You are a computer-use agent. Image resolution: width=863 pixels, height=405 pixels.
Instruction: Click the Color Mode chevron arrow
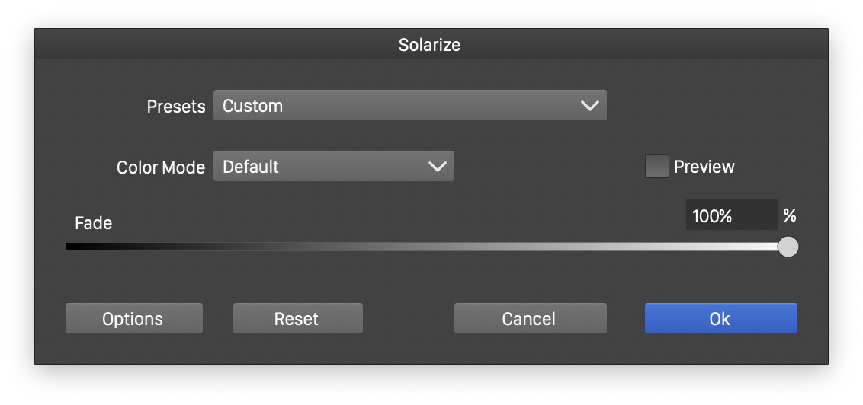(x=437, y=167)
